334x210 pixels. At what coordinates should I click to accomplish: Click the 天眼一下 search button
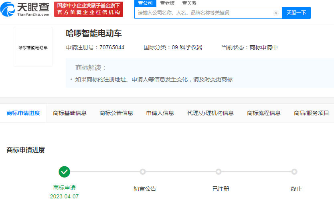[x=296, y=13]
